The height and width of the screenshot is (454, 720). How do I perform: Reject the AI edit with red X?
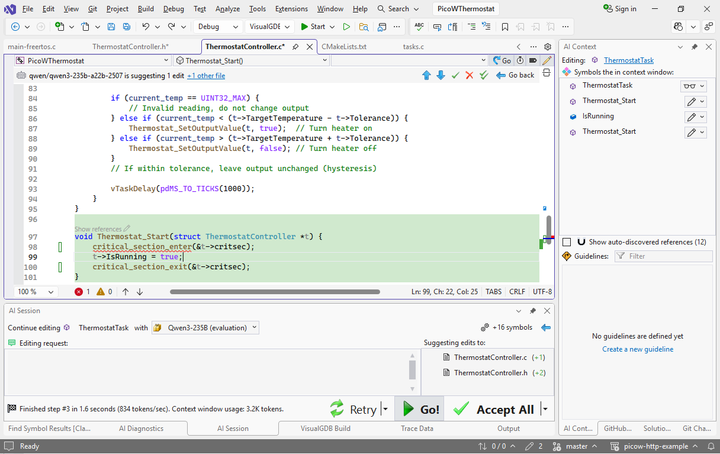point(470,75)
